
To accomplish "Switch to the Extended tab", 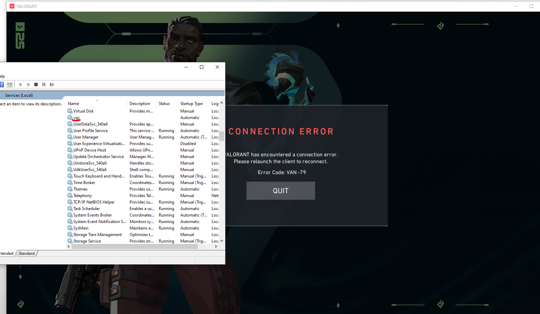I will click(x=7, y=253).
